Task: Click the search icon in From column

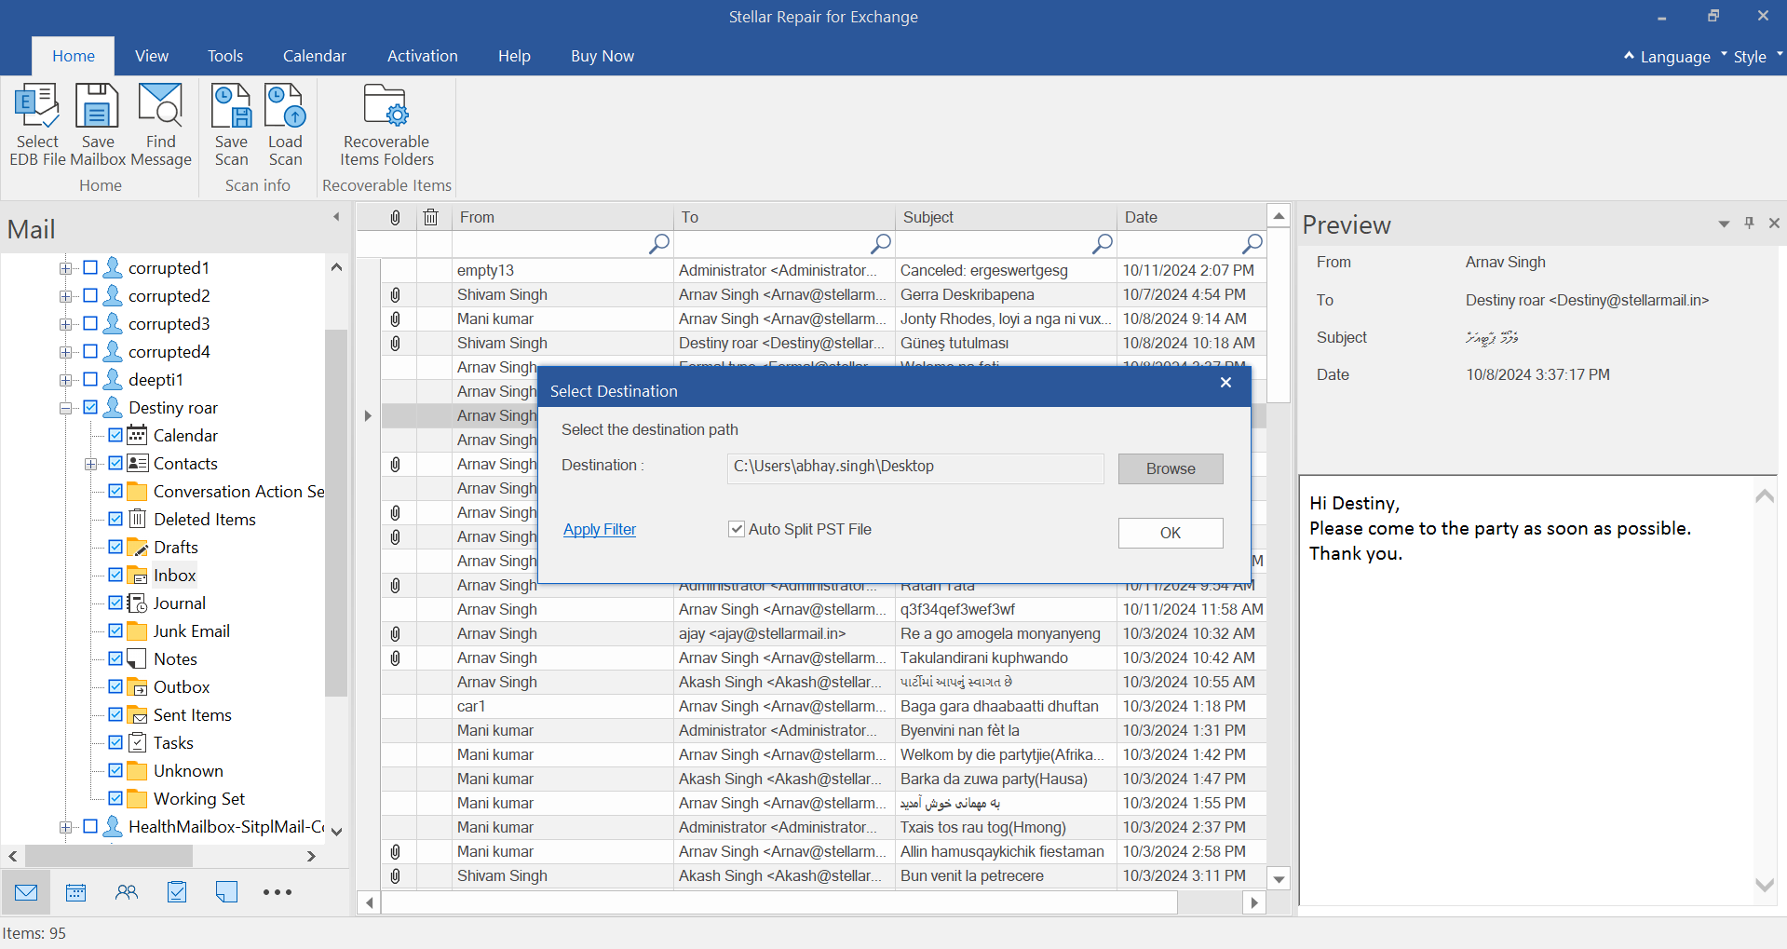Action: coord(659,244)
